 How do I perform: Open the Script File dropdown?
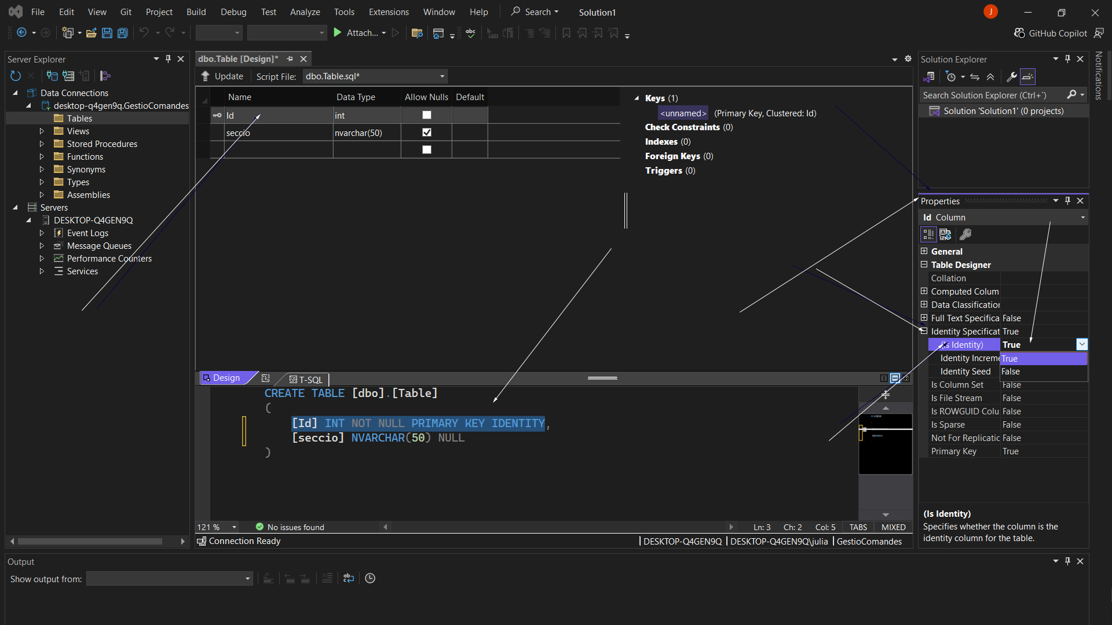point(442,76)
